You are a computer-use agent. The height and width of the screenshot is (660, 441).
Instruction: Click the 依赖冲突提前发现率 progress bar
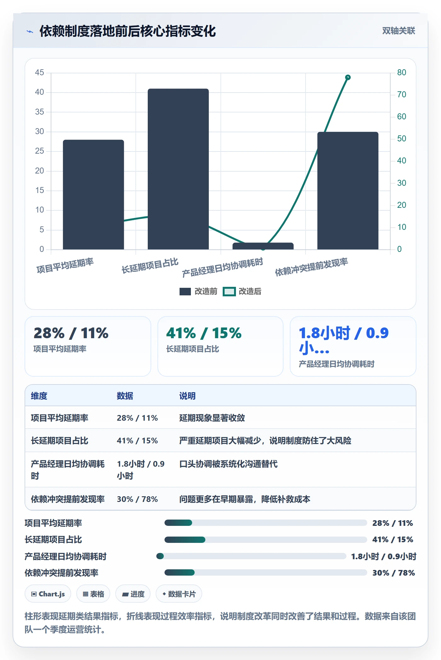tap(266, 572)
